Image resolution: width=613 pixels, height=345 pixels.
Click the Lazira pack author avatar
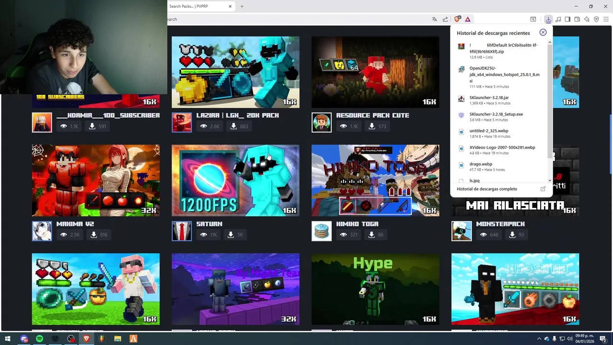(182, 123)
